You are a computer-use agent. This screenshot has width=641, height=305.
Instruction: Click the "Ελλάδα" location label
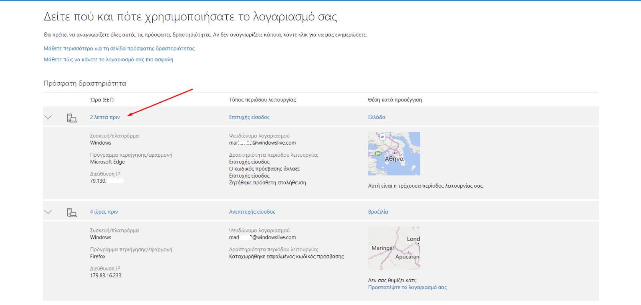click(377, 117)
